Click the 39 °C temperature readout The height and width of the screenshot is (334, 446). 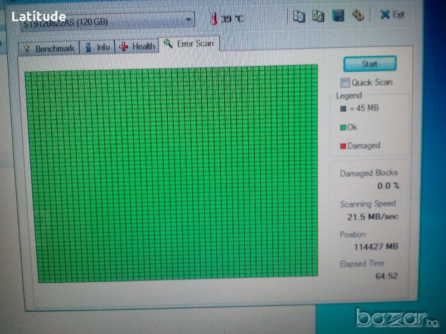coord(232,19)
